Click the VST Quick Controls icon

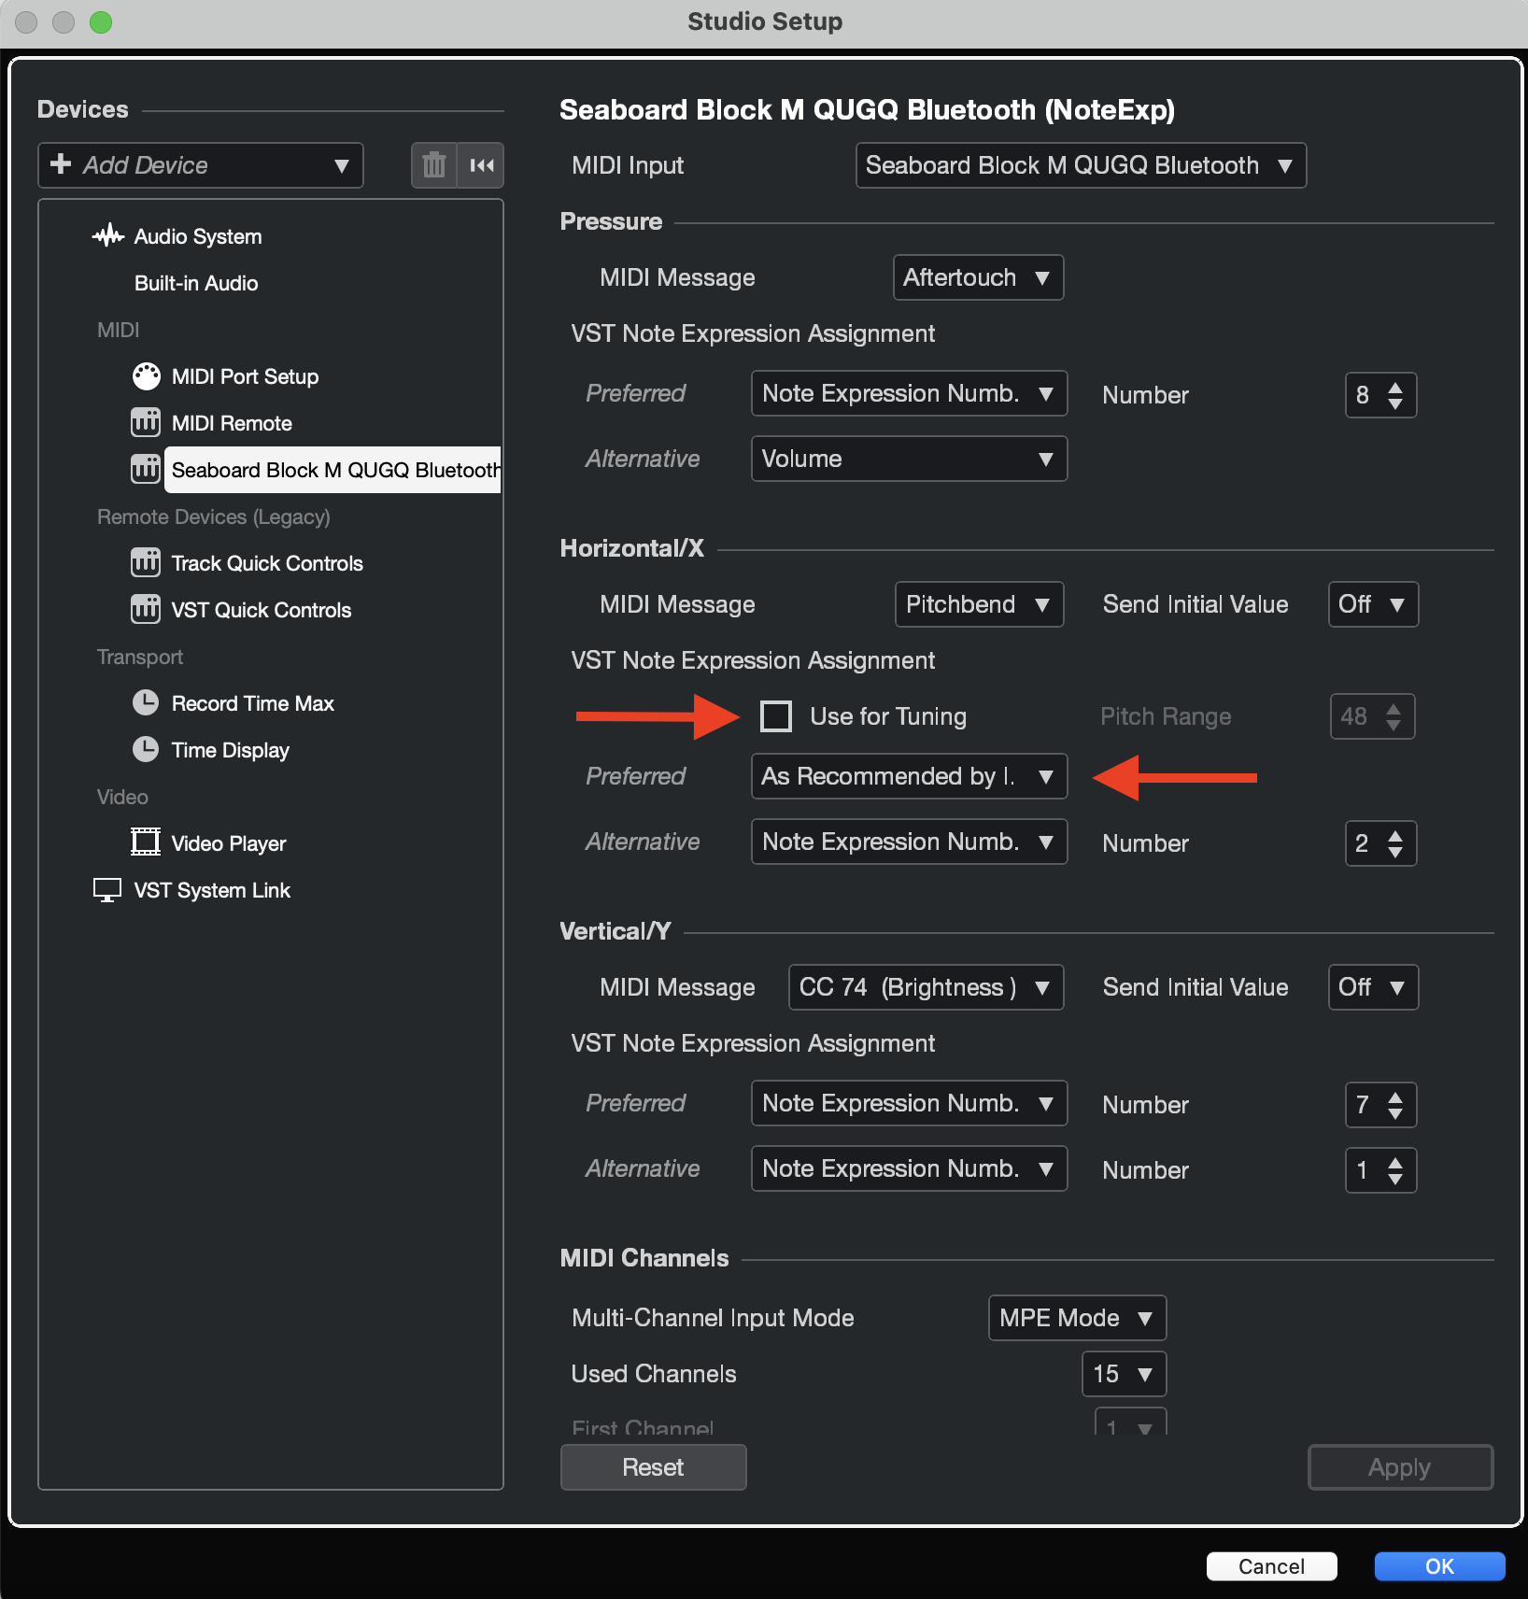coord(146,609)
